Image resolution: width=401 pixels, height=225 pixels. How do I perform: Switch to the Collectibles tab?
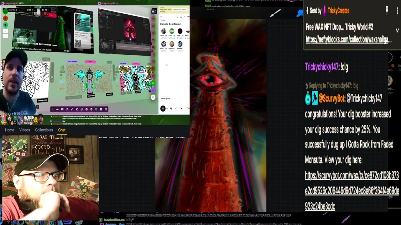point(44,130)
